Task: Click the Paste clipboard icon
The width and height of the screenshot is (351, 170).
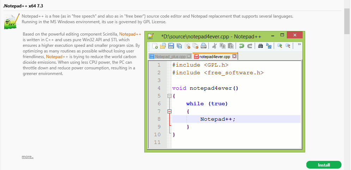Action: tap(231, 46)
